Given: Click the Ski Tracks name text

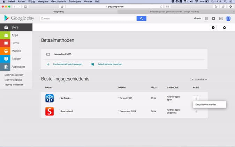Looking at the screenshot, I should pyautogui.click(x=65, y=98).
